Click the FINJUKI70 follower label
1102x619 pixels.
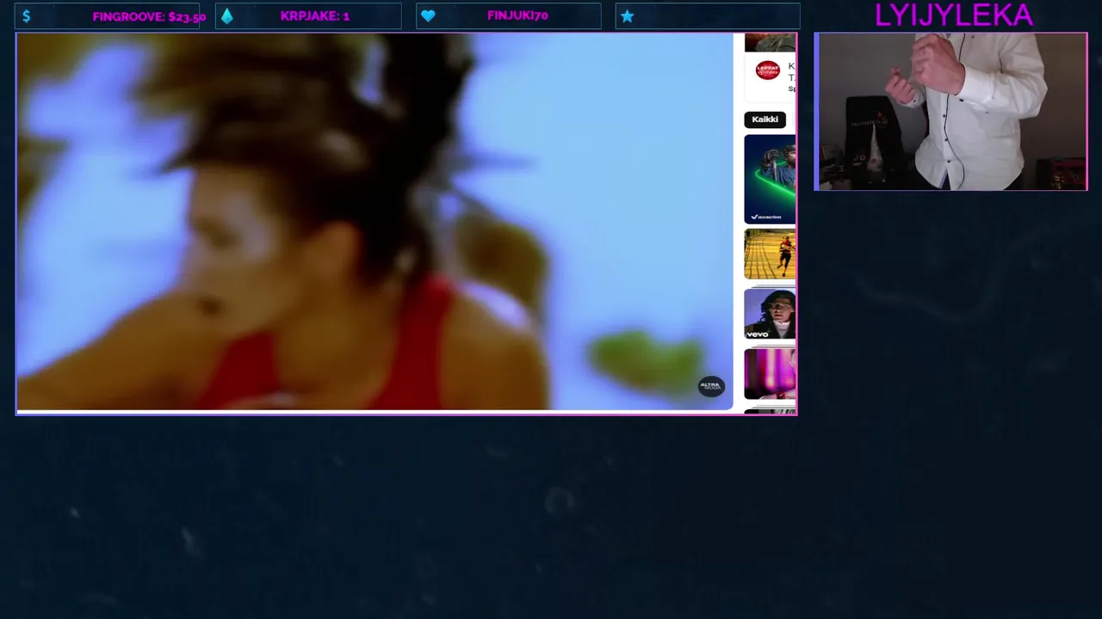[x=517, y=16]
